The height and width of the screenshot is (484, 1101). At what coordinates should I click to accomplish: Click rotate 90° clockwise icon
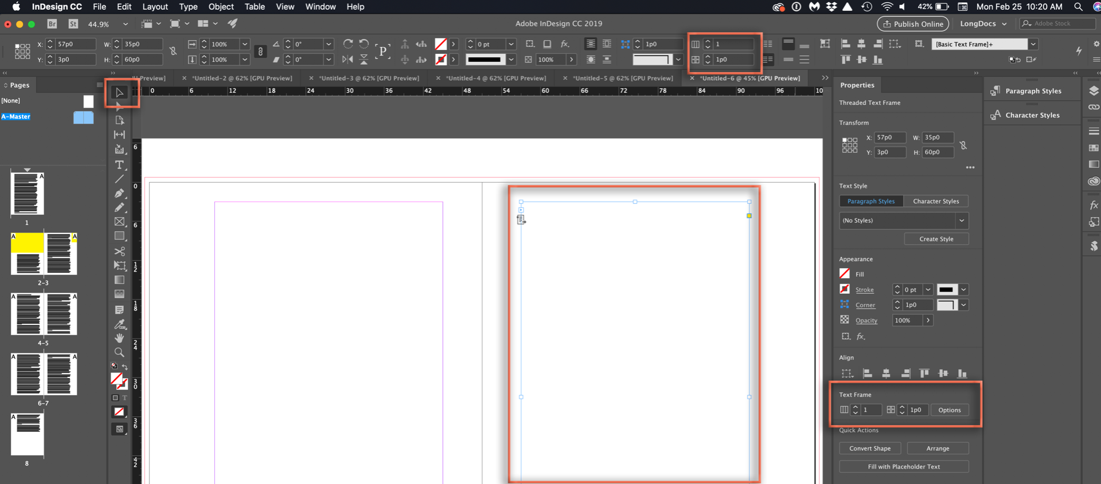point(348,44)
